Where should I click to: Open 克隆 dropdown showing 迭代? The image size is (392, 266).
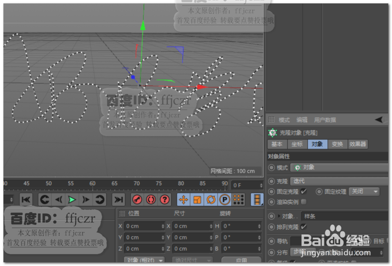(x=339, y=181)
